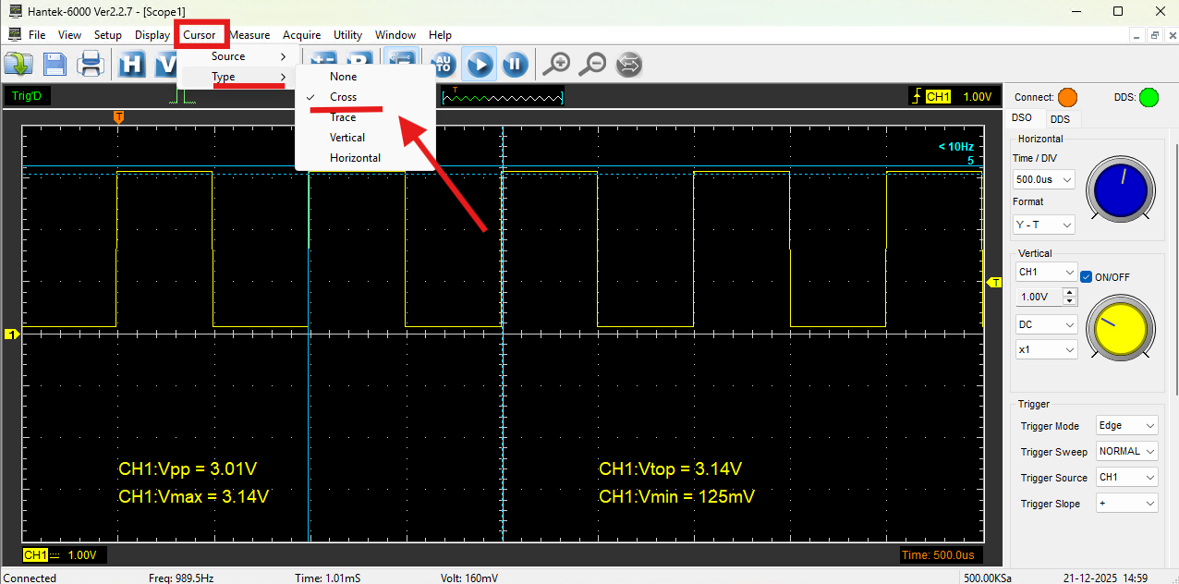Decrease the 1.00V volts/div stepper
The height and width of the screenshot is (584, 1179).
coord(1070,301)
